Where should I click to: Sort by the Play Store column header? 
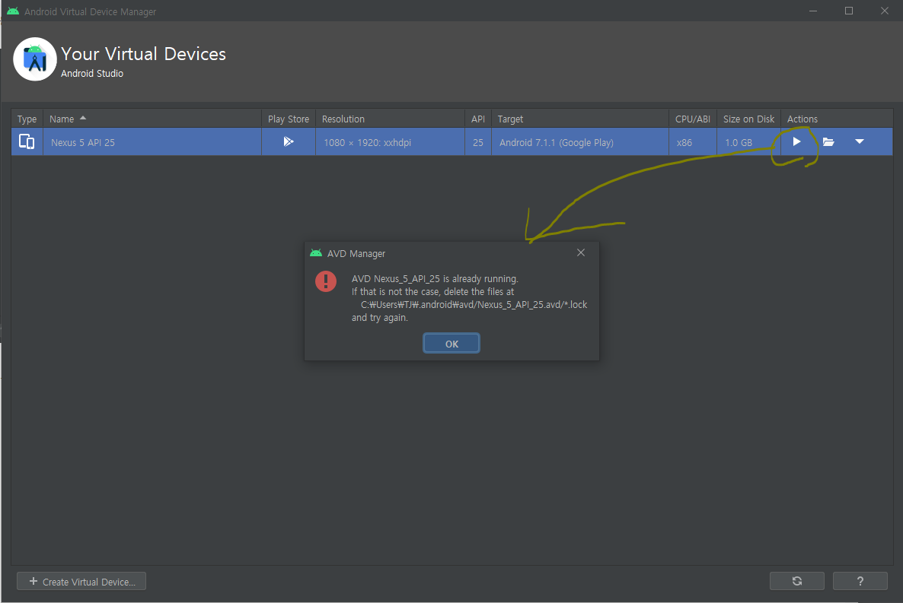289,119
